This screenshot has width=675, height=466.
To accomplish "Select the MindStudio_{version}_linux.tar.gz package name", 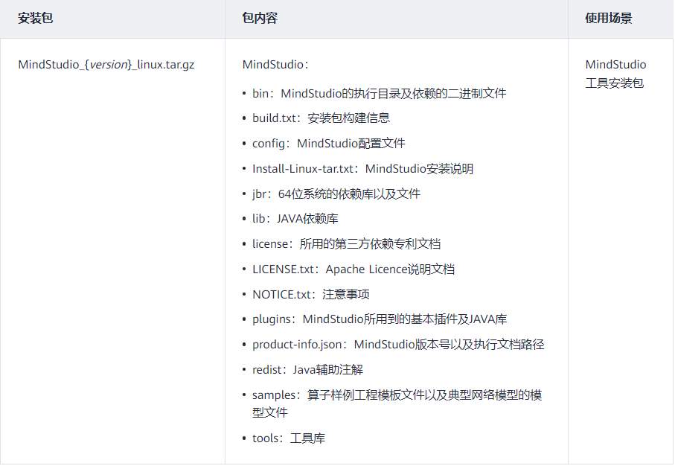I will point(106,65).
